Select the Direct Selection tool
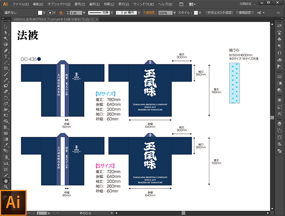285x216 pixels. (x=6, y=32)
